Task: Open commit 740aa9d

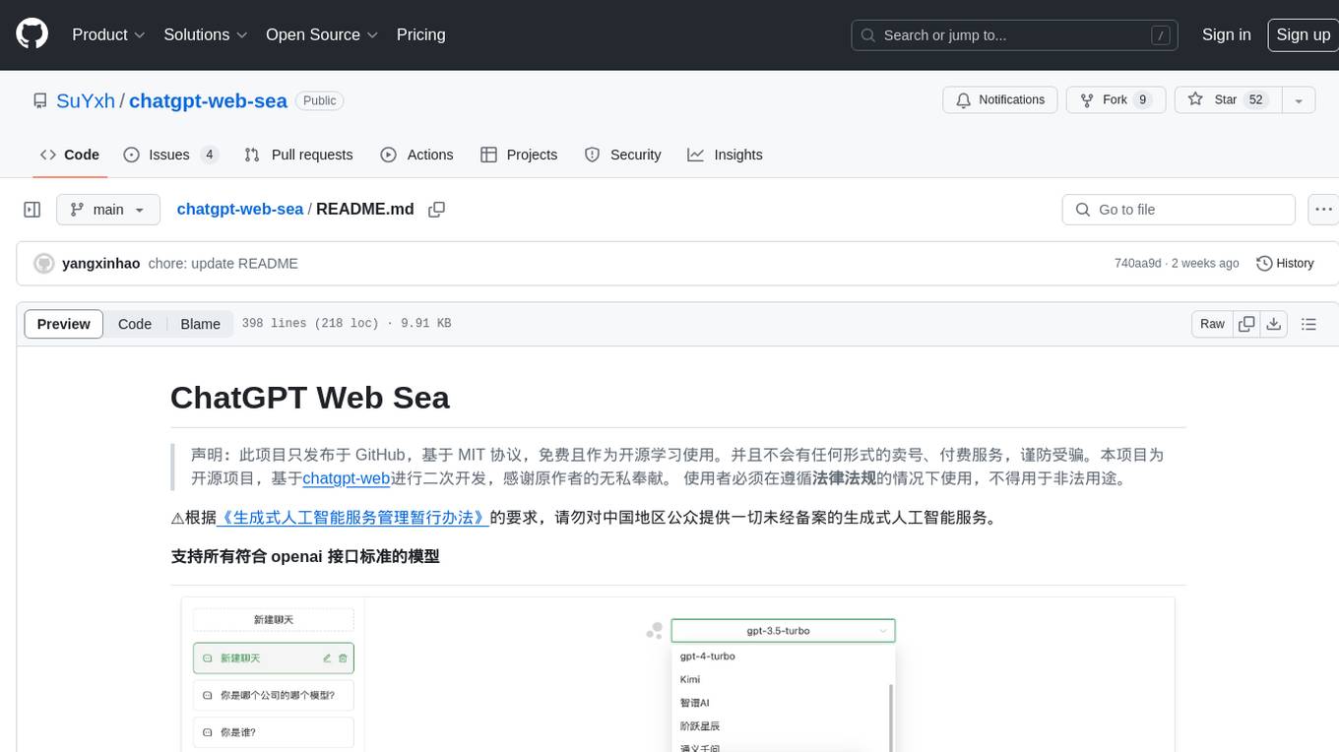Action: pyautogui.click(x=1137, y=264)
